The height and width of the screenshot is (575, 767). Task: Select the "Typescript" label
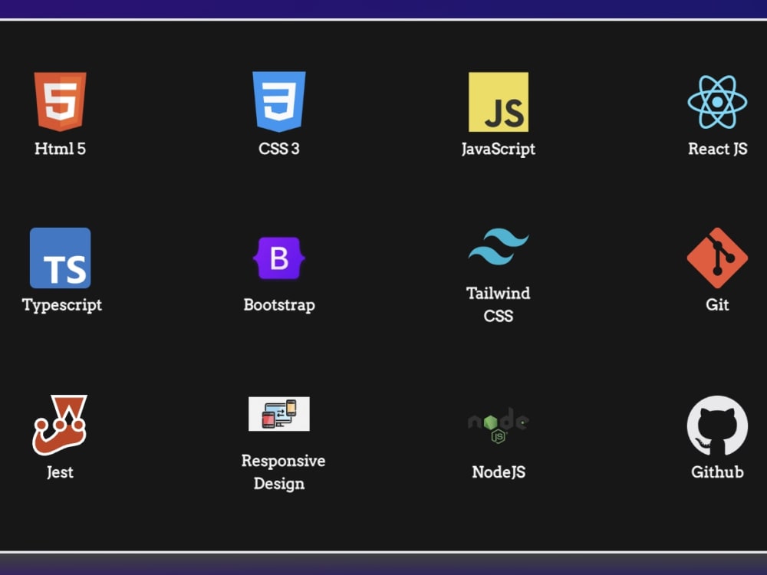pyautogui.click(x=61, y=305)
